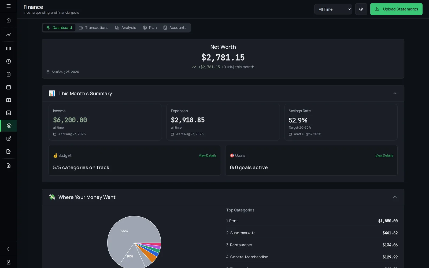Toggle the eye visibility button for amounts
Screen dimensions: 429x268
(x=361, y=9)
